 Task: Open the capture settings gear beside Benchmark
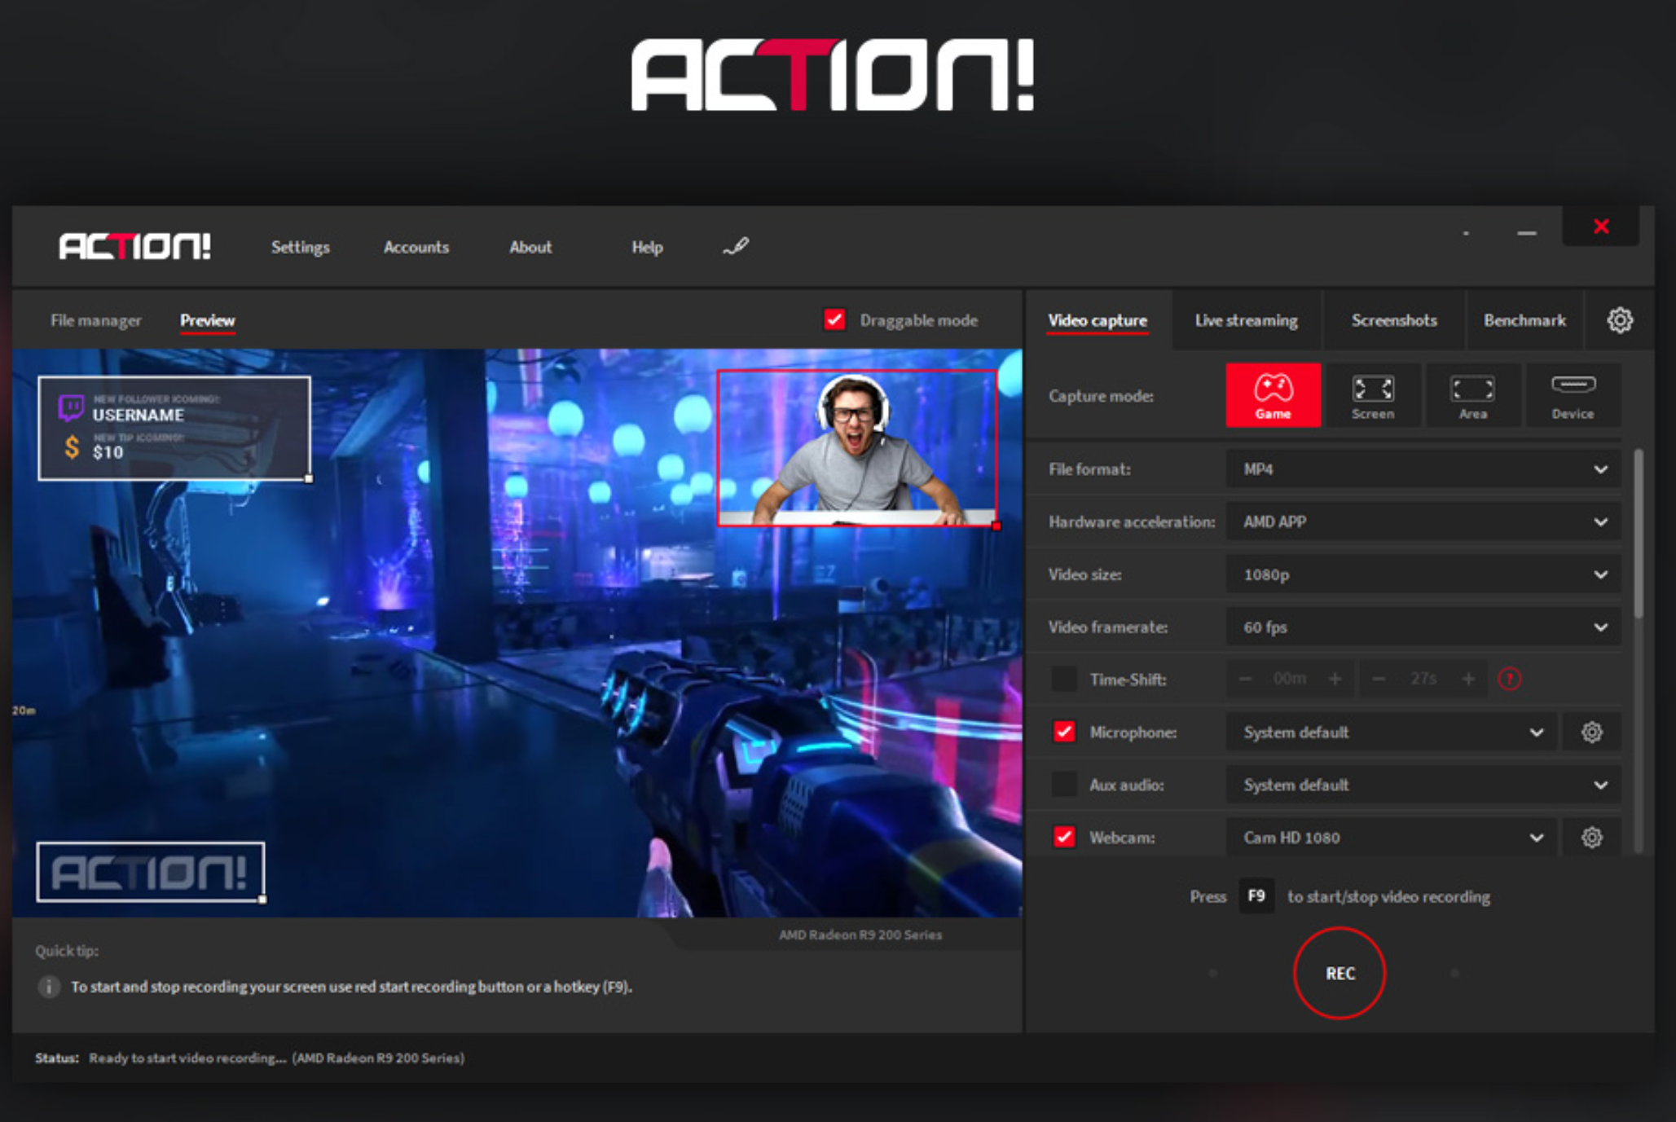pos(1620,320)
